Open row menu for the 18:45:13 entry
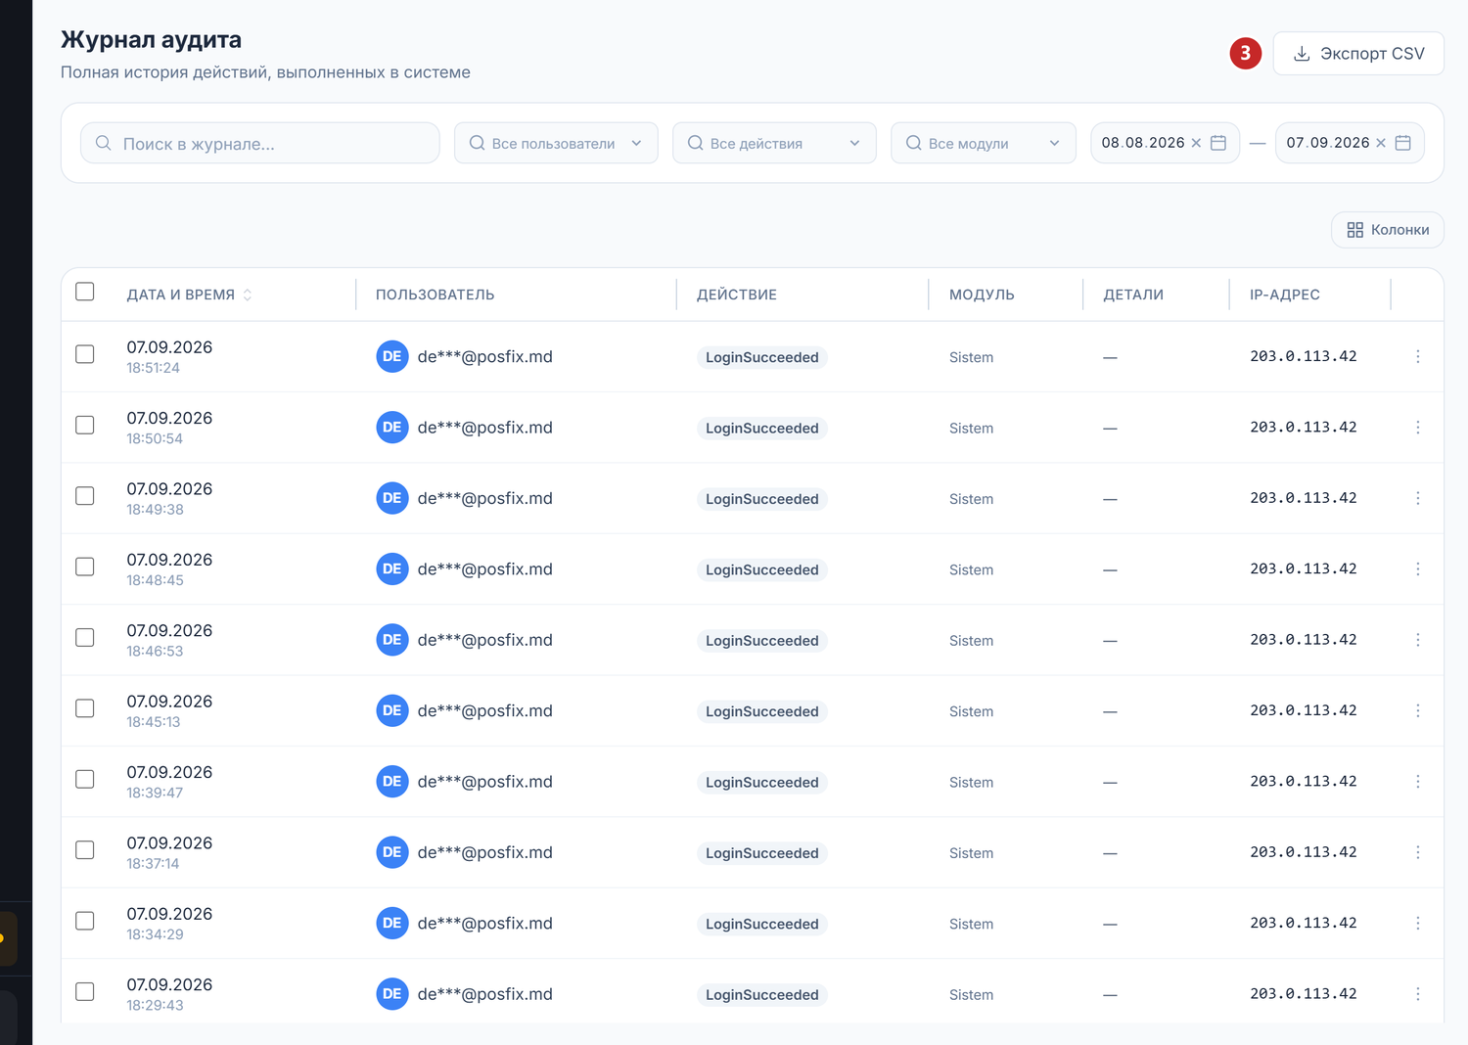Viewport: 1468px width, 1045px height. [x=1417, y=710]
